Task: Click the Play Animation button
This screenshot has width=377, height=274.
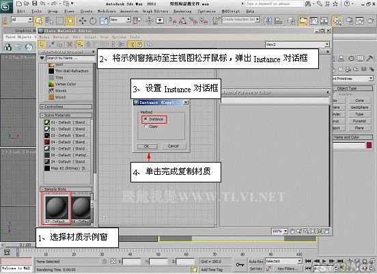Action: tap(324, 261)
